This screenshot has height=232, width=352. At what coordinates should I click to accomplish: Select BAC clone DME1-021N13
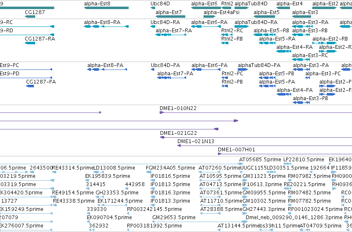click(265, 146)
